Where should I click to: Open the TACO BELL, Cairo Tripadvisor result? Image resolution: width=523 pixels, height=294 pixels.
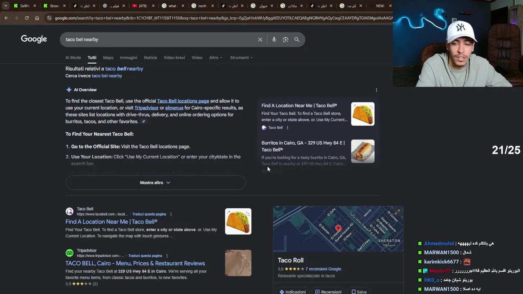[135, 263]
